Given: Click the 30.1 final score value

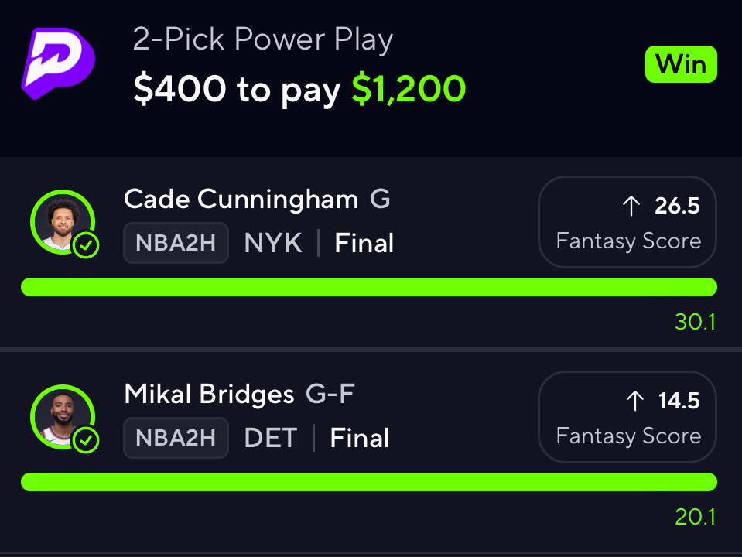Looking at the screenshot, I should (695, 322).
